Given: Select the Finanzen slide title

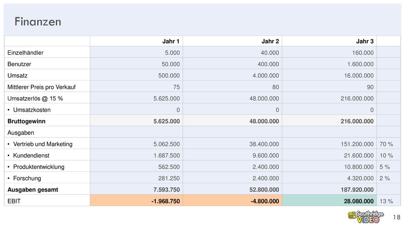Looking at the screenshot, I should (38, 22).
